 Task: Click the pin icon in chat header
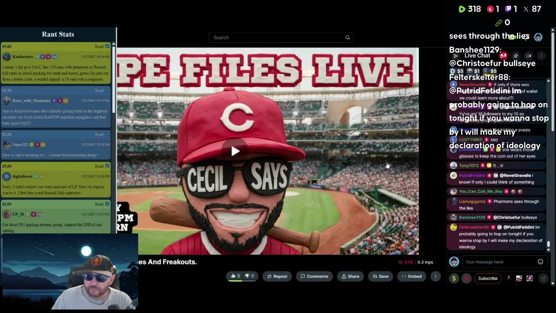click(x=516, y=56)
